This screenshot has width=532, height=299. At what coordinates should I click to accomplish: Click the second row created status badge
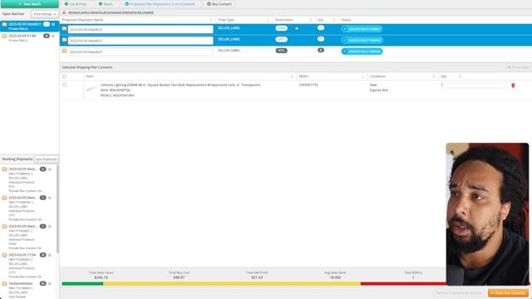pyautogui.click(x=362, y=41)
